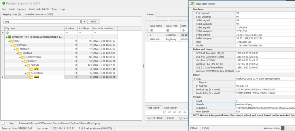Click the Product Key (<= Win7) row
Image resolution: width=295 pixels, height=131 pixels.
click(x=244, y=90)
